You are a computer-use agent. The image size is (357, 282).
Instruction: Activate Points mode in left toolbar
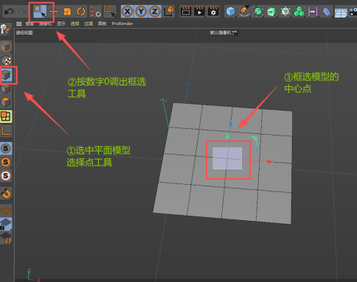click(7, 74)
